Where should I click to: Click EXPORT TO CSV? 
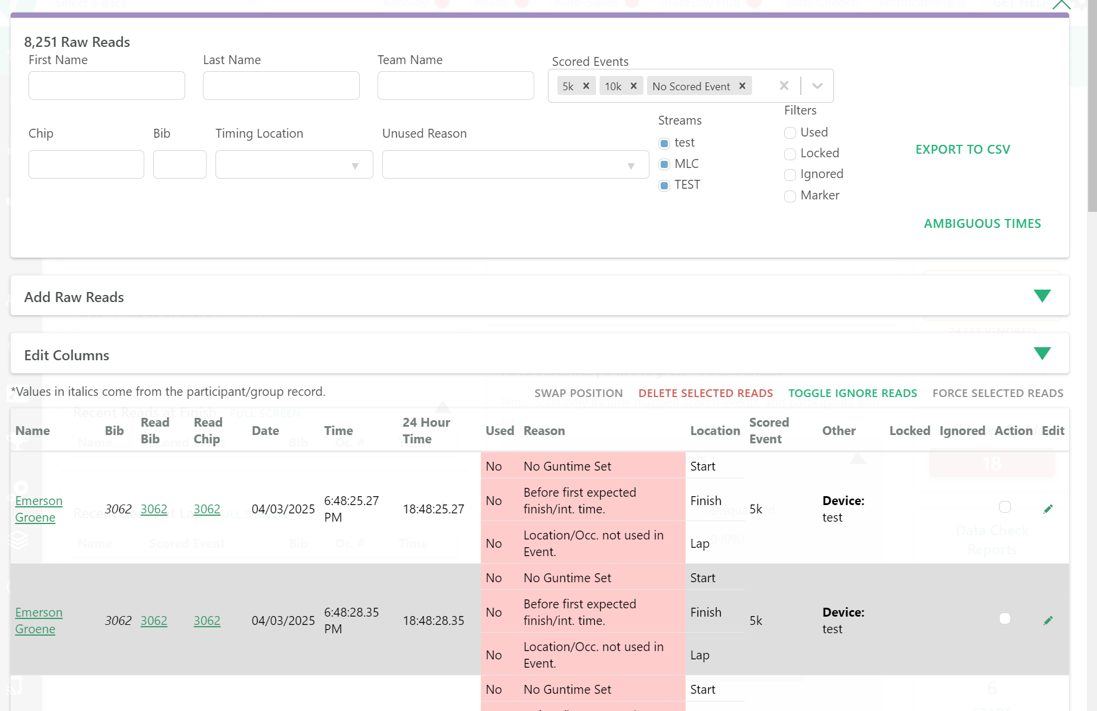click(x=962, y=150)
